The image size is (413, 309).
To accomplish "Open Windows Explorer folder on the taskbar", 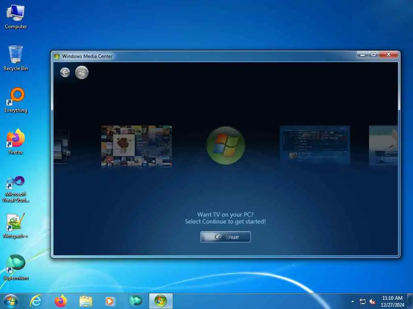I will pyautogui.click(x=86, y=301).
